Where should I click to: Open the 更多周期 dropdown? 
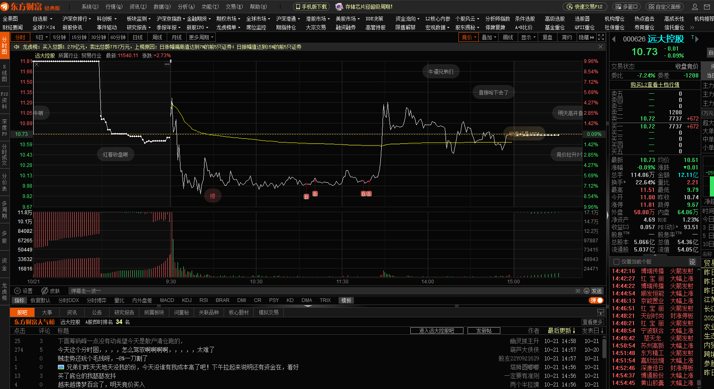(x=201, y=37)
